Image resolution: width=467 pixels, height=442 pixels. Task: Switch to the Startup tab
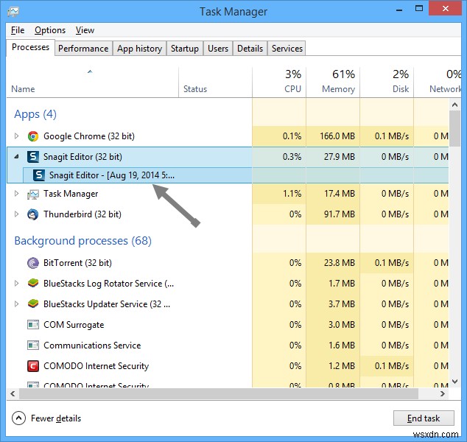pos(185,48)
